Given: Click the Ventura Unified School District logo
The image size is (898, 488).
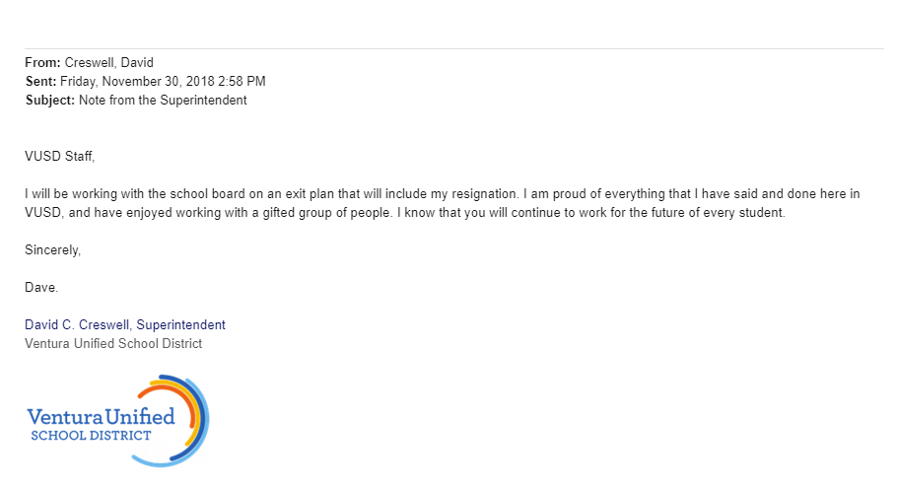Looking at the screenshot, I should pos(118,421).
